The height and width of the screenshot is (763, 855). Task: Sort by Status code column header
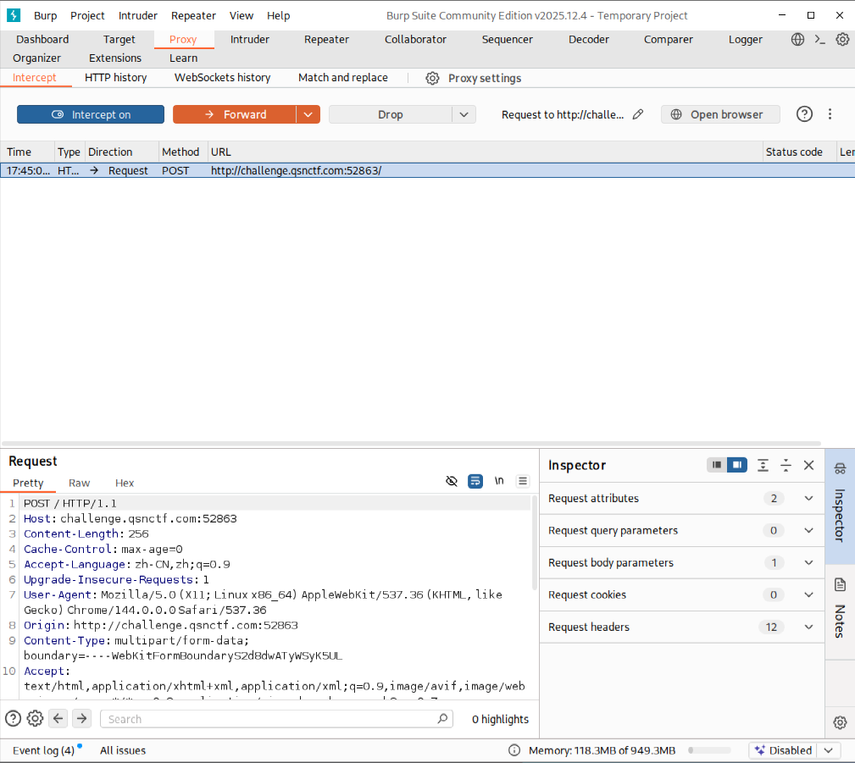(799, 152)
